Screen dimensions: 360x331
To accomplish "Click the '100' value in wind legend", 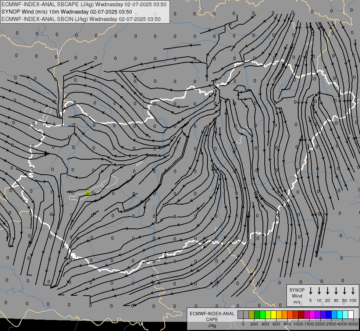I will pos(353,300).
